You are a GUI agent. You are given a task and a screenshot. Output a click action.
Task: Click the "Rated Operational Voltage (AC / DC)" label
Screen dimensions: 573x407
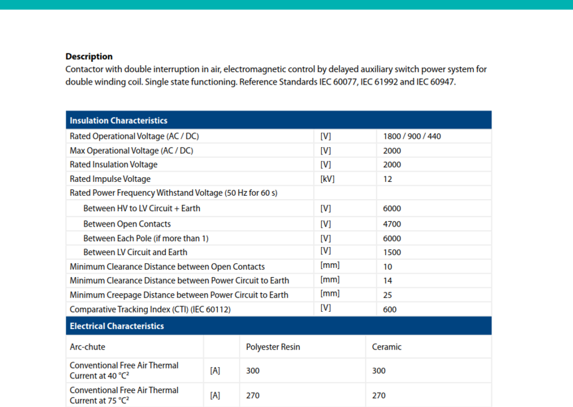pyautogui.click(x=134, y=137)
